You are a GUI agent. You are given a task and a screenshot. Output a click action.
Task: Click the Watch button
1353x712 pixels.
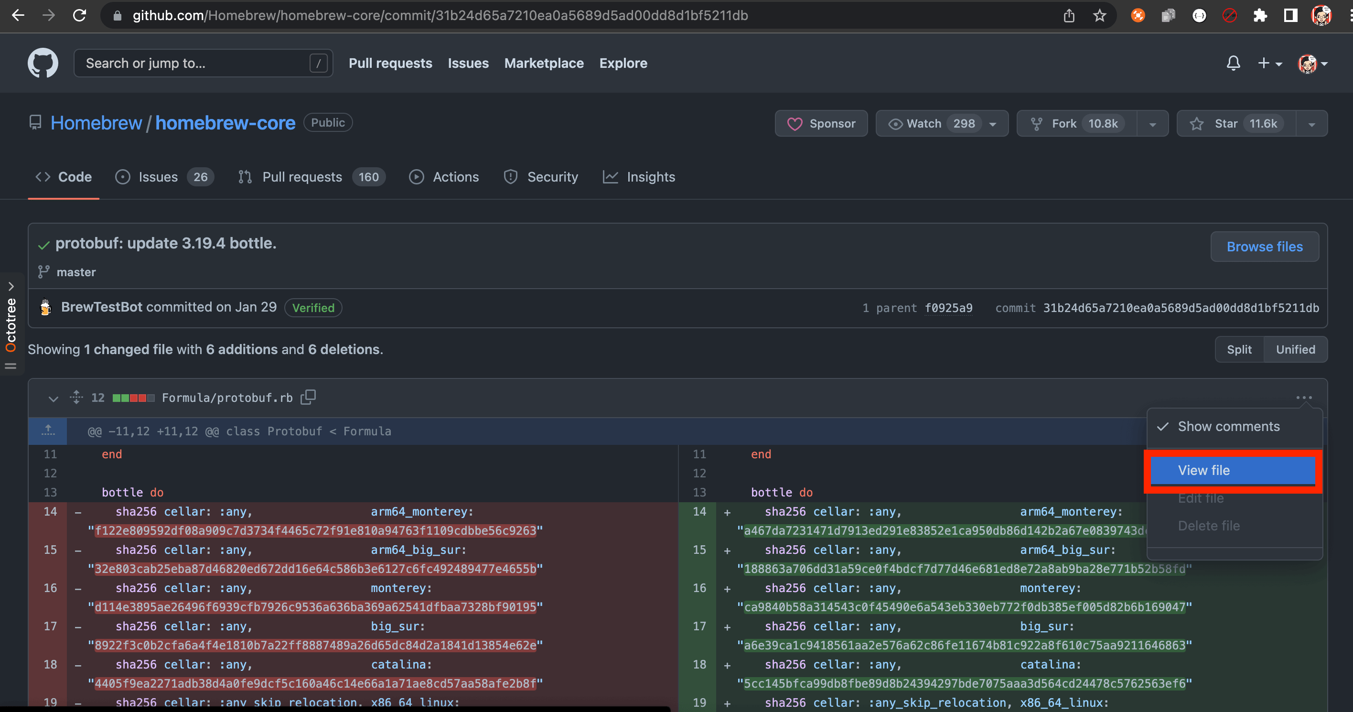coord(942,123)
